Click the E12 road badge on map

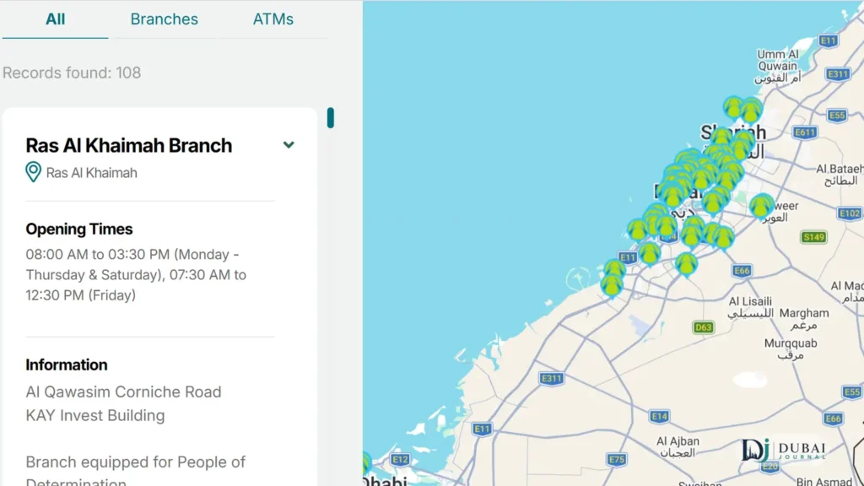[400, 459]
